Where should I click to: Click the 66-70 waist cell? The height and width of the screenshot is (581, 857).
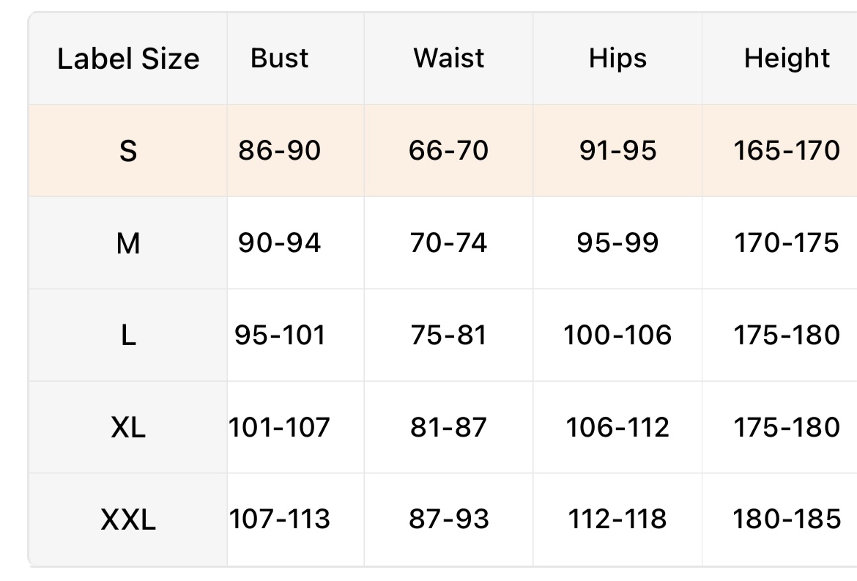tap(448, 151)
